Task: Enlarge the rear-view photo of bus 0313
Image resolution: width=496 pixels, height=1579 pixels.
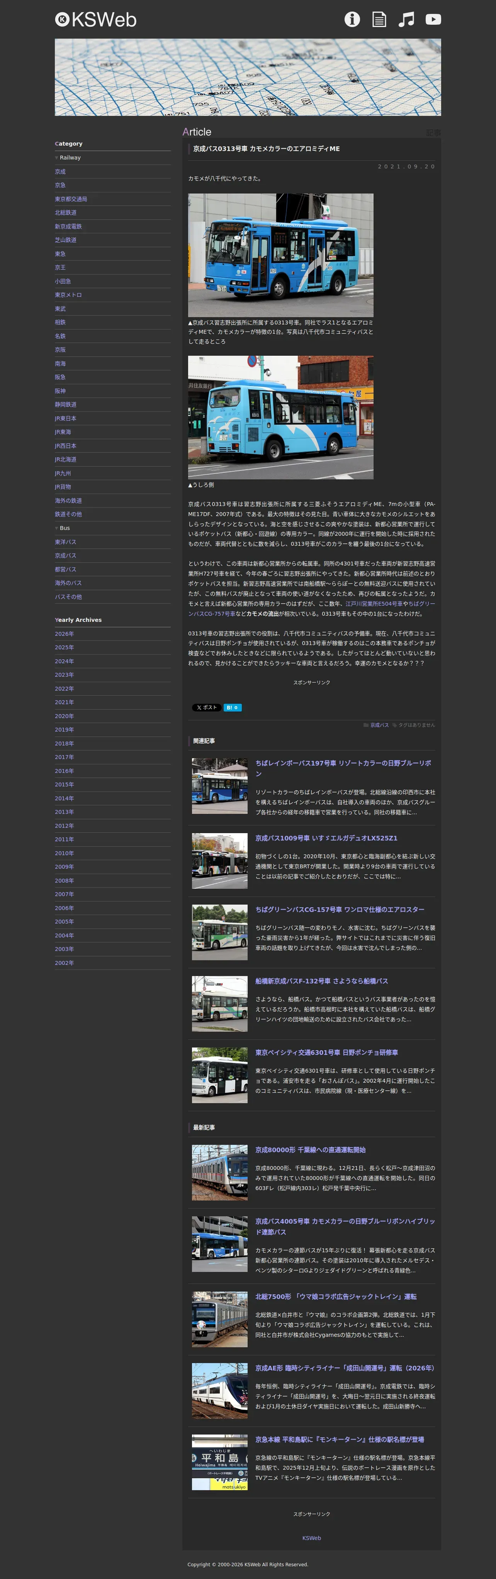Action: click(281, 418)
